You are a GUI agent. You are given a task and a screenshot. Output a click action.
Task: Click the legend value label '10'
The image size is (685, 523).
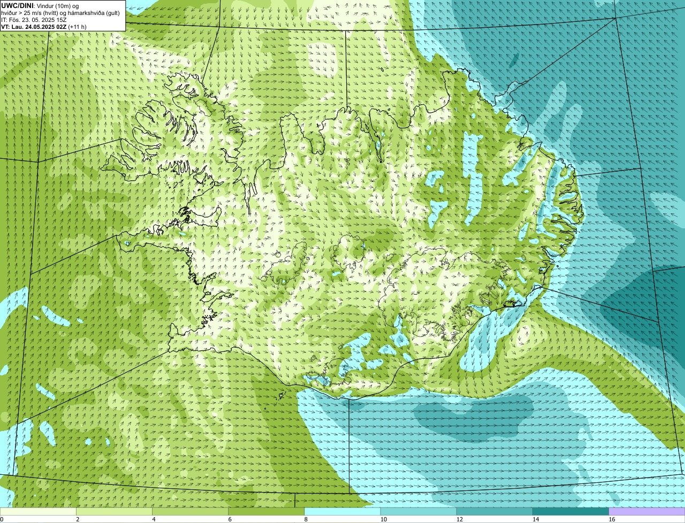tap(383, 519)
